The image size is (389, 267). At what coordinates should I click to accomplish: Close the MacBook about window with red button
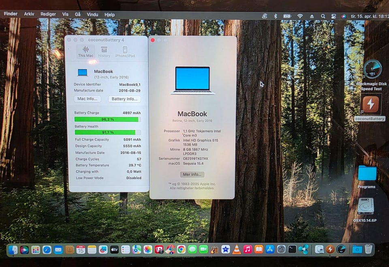click(x=153, y=40)
